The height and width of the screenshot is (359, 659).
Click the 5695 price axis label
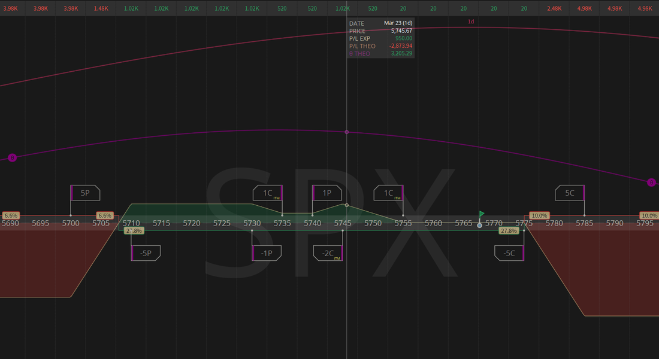(41, 223)
